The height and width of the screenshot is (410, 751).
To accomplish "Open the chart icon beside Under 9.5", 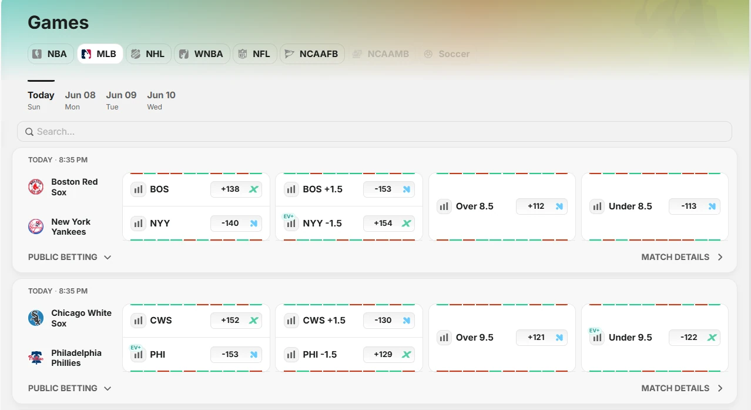I will (597, 338).
